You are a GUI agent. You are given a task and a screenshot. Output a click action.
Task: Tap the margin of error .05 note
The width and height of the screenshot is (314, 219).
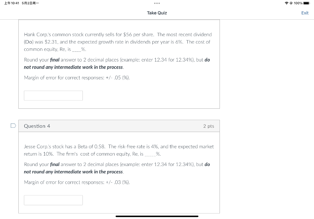(x=77, y=77)
